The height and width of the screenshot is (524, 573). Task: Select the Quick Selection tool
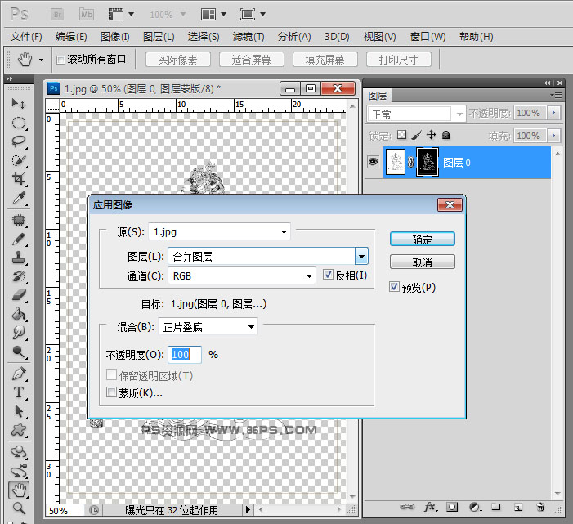pos(19,160)
